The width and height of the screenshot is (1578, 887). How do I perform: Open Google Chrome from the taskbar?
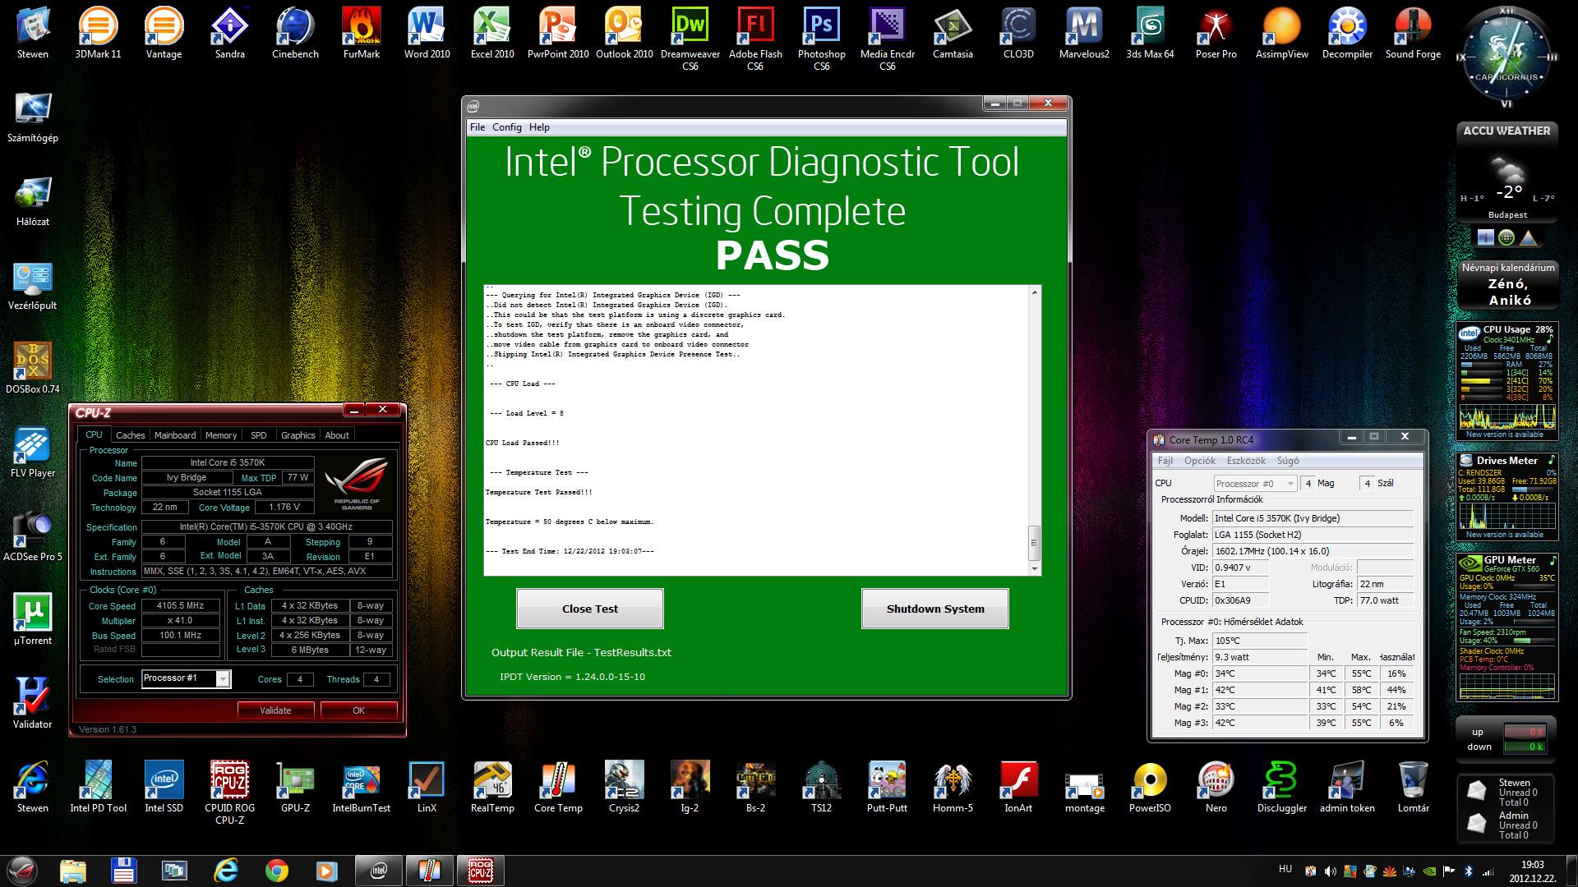click(277, 871)
